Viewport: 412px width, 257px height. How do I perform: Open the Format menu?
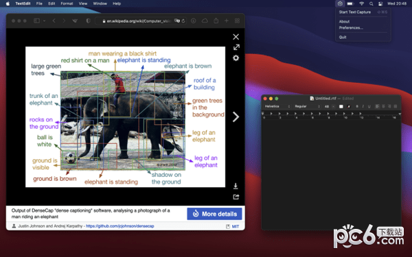67,3
